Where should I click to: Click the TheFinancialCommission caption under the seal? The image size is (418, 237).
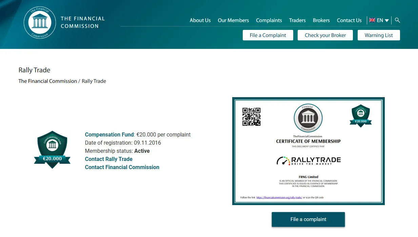point(308,136)
